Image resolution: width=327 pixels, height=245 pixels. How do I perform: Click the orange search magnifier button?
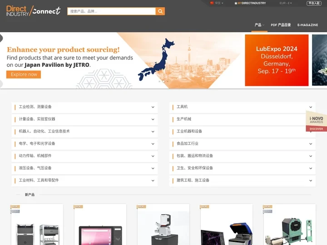(160, 11)
